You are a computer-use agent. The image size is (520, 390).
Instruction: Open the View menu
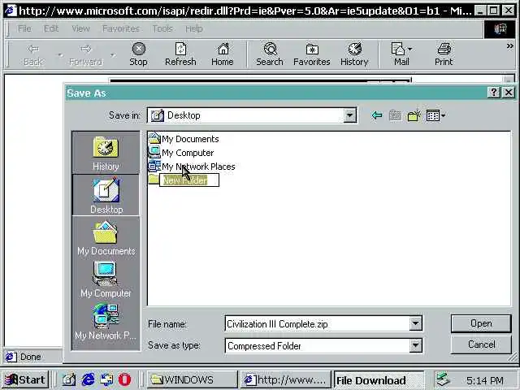click(x=81, y=29)
